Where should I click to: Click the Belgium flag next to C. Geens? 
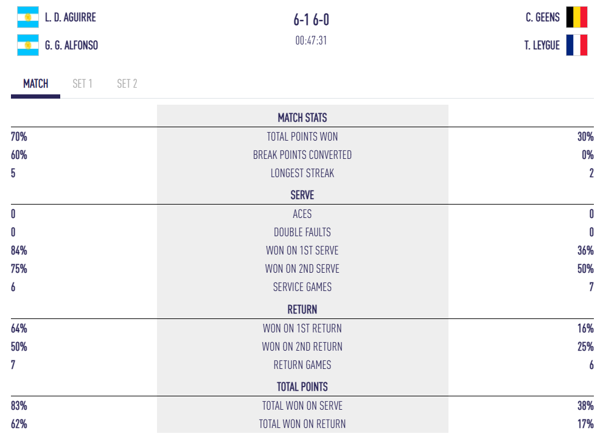coord(576,17)
